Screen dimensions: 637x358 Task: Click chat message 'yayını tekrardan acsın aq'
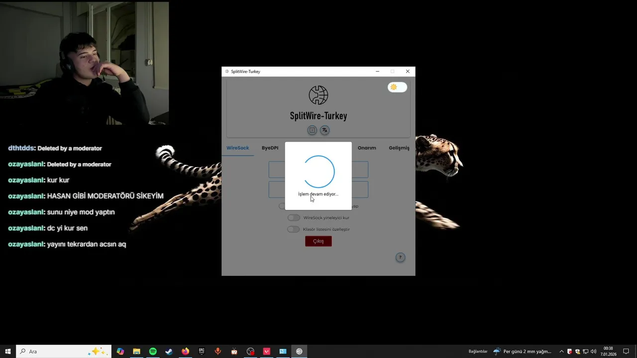[x=87, y=244]
